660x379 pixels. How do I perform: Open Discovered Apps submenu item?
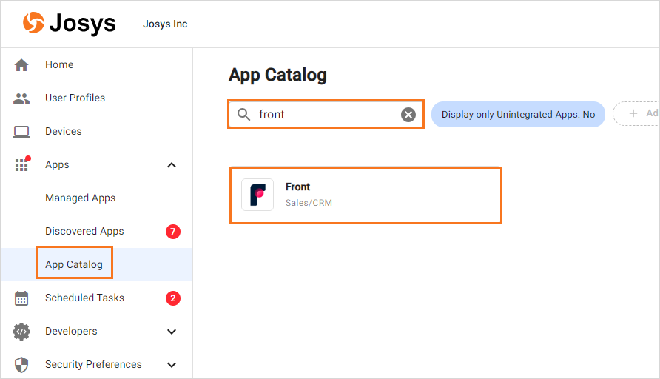(84, 231)
